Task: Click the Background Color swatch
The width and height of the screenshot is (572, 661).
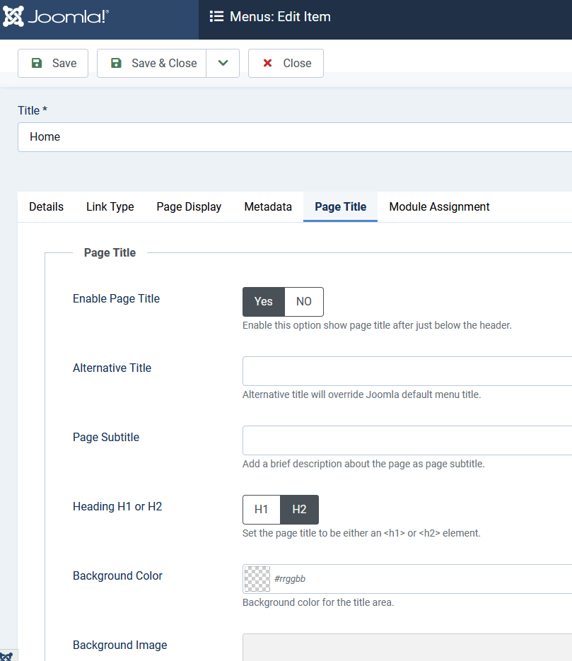Action: (x=257, y=578)
